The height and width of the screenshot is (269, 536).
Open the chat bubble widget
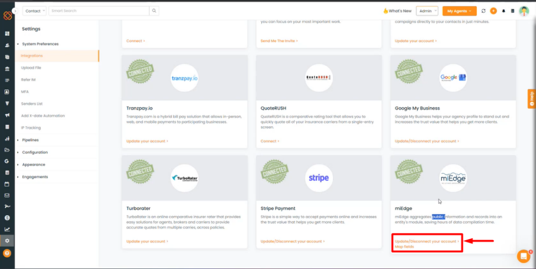(x=523, y=256)
